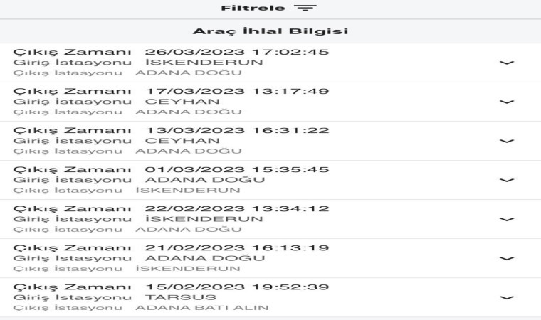This screenshot has height=320, width=541.
Task: Select the Çıkış Zamanı 22/02/2023 13:34:12 text
Action: pos(171,208)
